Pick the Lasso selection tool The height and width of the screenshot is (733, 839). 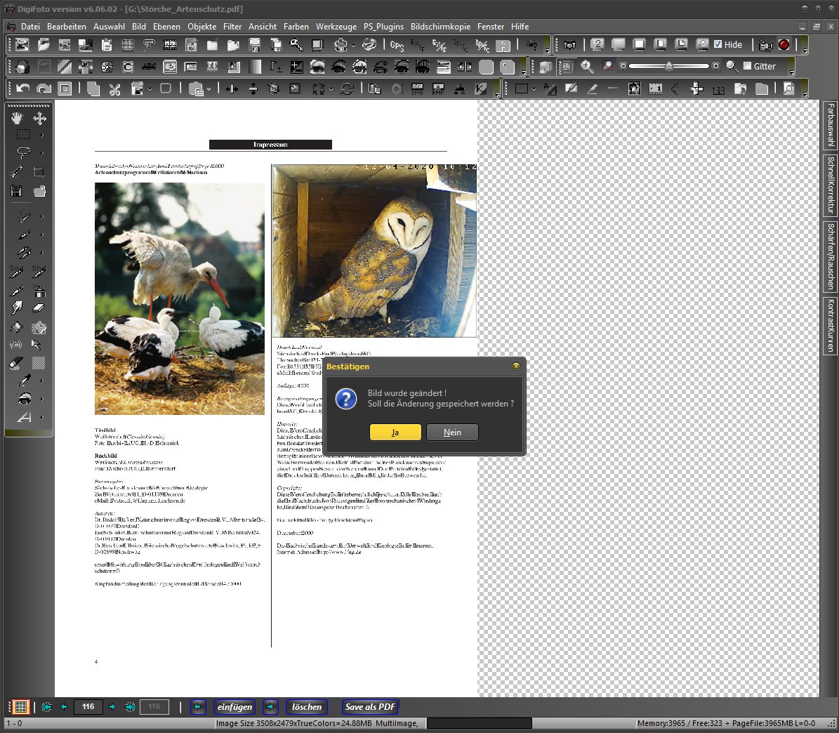click(23, 152)
